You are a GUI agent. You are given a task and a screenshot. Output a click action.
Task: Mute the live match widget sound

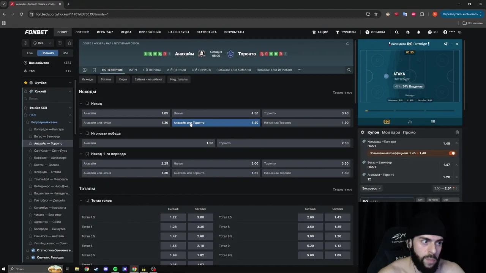446,44
